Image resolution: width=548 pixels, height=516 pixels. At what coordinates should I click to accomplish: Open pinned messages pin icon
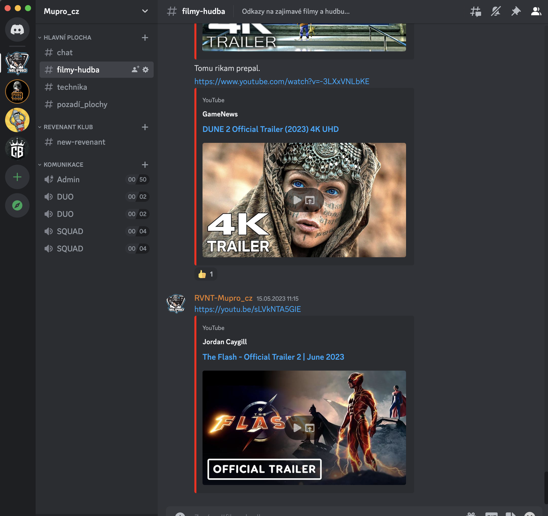516,11
